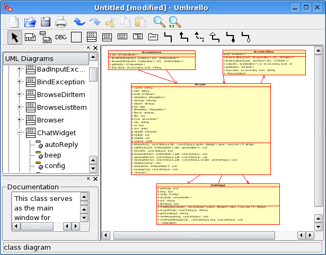Pick the empty box tool
Image resolution: width=326 pixels, height=255 pixels.
(76, 38)
